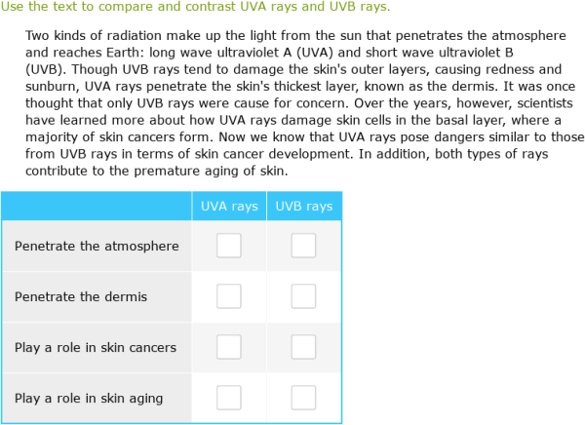Mark UVA rays for skin cancers row
585x425 pixels.
229,347
